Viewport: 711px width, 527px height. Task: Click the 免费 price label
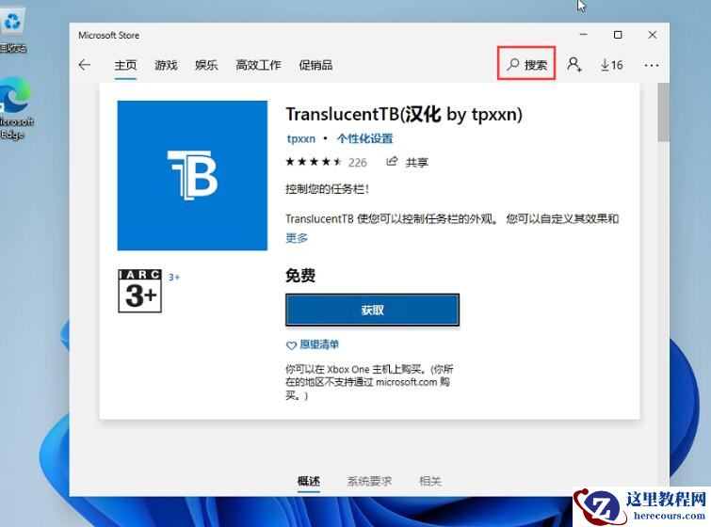click(300, 275)
